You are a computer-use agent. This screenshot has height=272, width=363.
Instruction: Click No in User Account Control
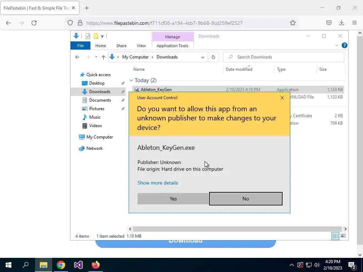click(x=246, y=199)
